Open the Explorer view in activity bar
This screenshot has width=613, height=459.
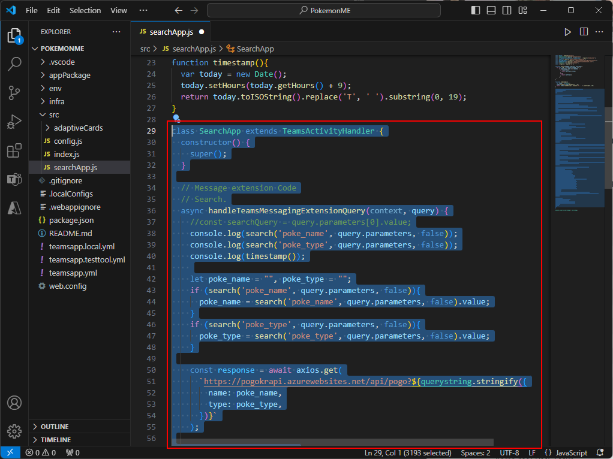(x=14, y=36)
